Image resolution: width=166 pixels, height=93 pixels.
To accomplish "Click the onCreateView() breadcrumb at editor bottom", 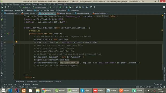I will click(32, 82).
